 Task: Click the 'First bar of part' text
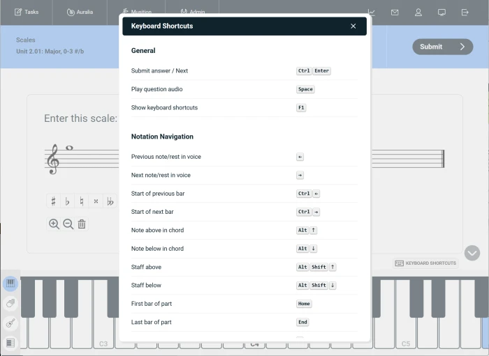(152, 304)
